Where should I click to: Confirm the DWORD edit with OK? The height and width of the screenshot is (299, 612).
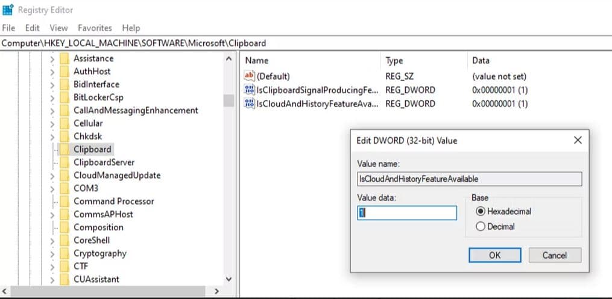[x=494, y=256]
